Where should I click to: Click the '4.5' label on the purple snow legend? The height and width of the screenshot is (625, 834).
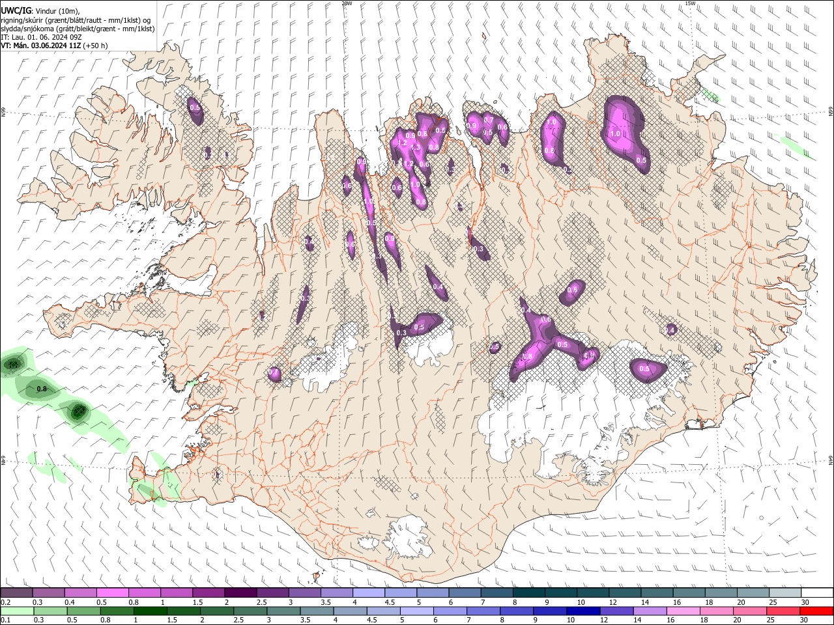click(390, 602)
